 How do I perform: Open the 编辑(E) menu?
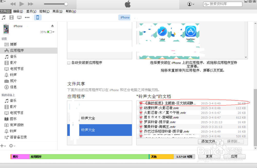click(x=18, y=11)
